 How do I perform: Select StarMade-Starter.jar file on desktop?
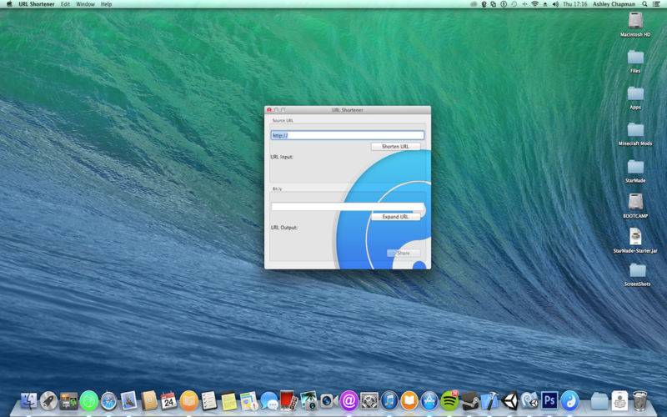click(635, 241)
